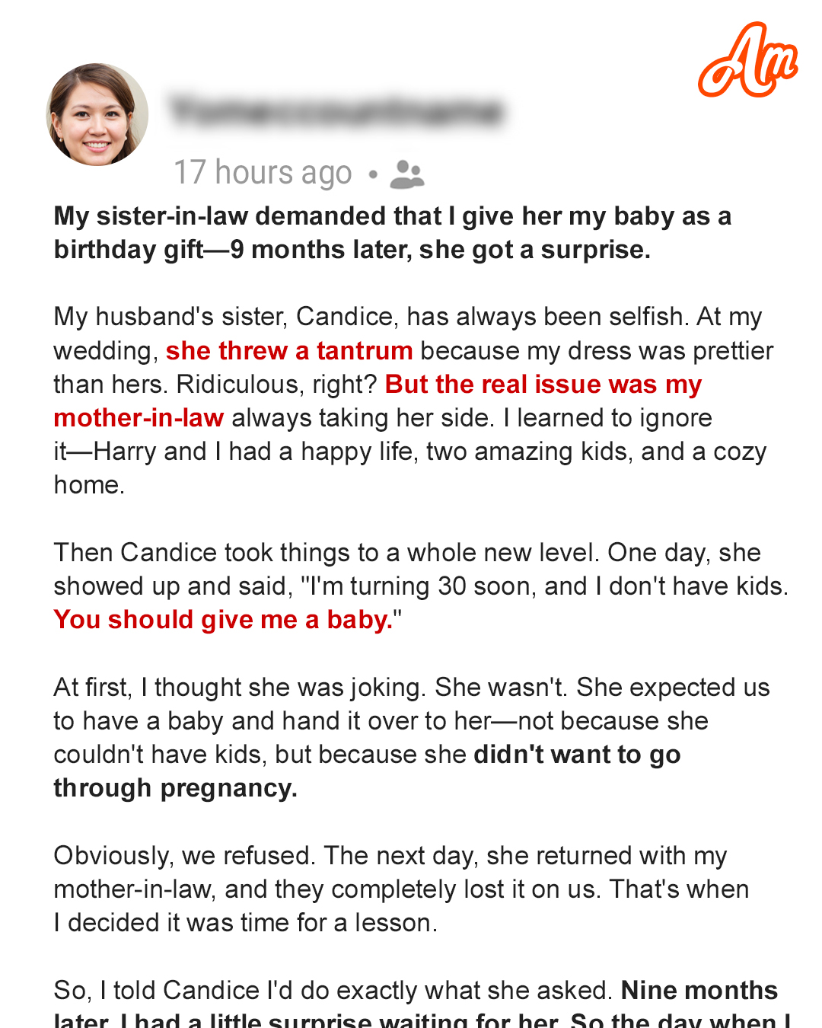Click red text "But the real issue was my"
Viewport: 822px width, 1028px height.
tap(543, 385)
